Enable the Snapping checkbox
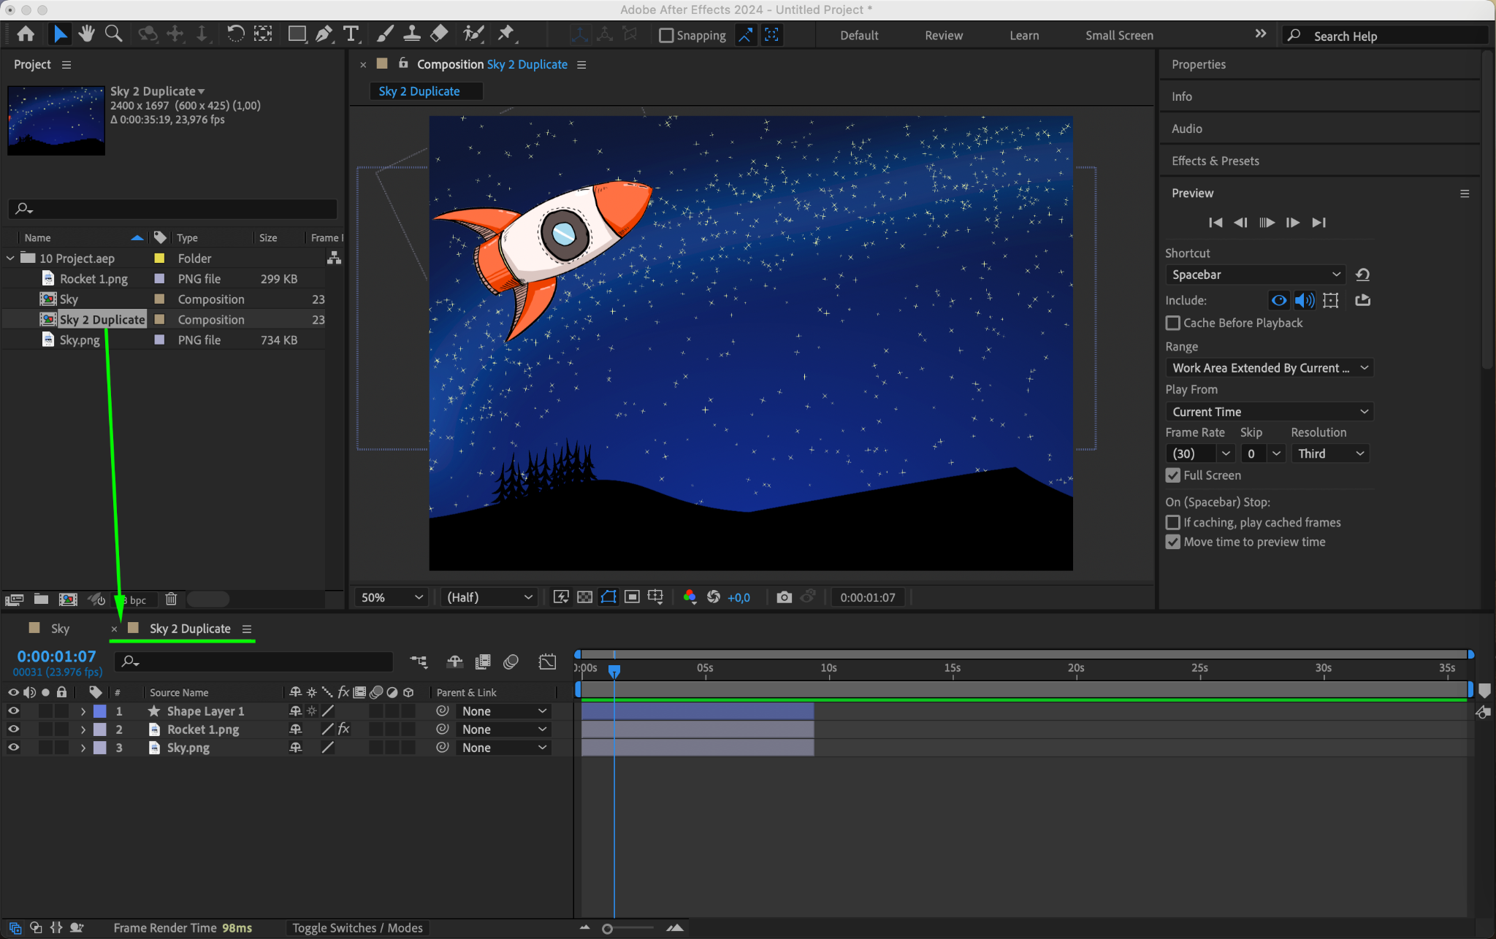1496x939 pixels. [665, 35]
